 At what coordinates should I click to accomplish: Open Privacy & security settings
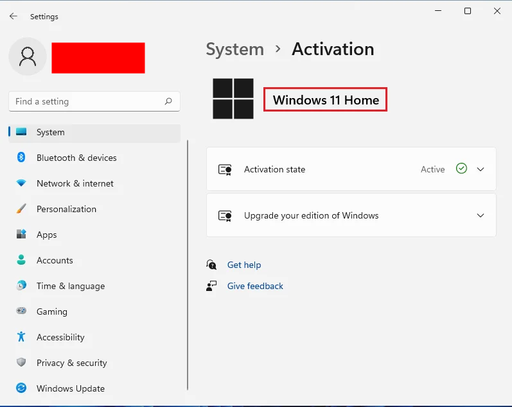click(x=94, y=363)
